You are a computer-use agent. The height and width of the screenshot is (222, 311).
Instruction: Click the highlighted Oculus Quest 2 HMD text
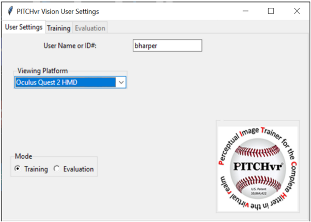click(46, 82)
